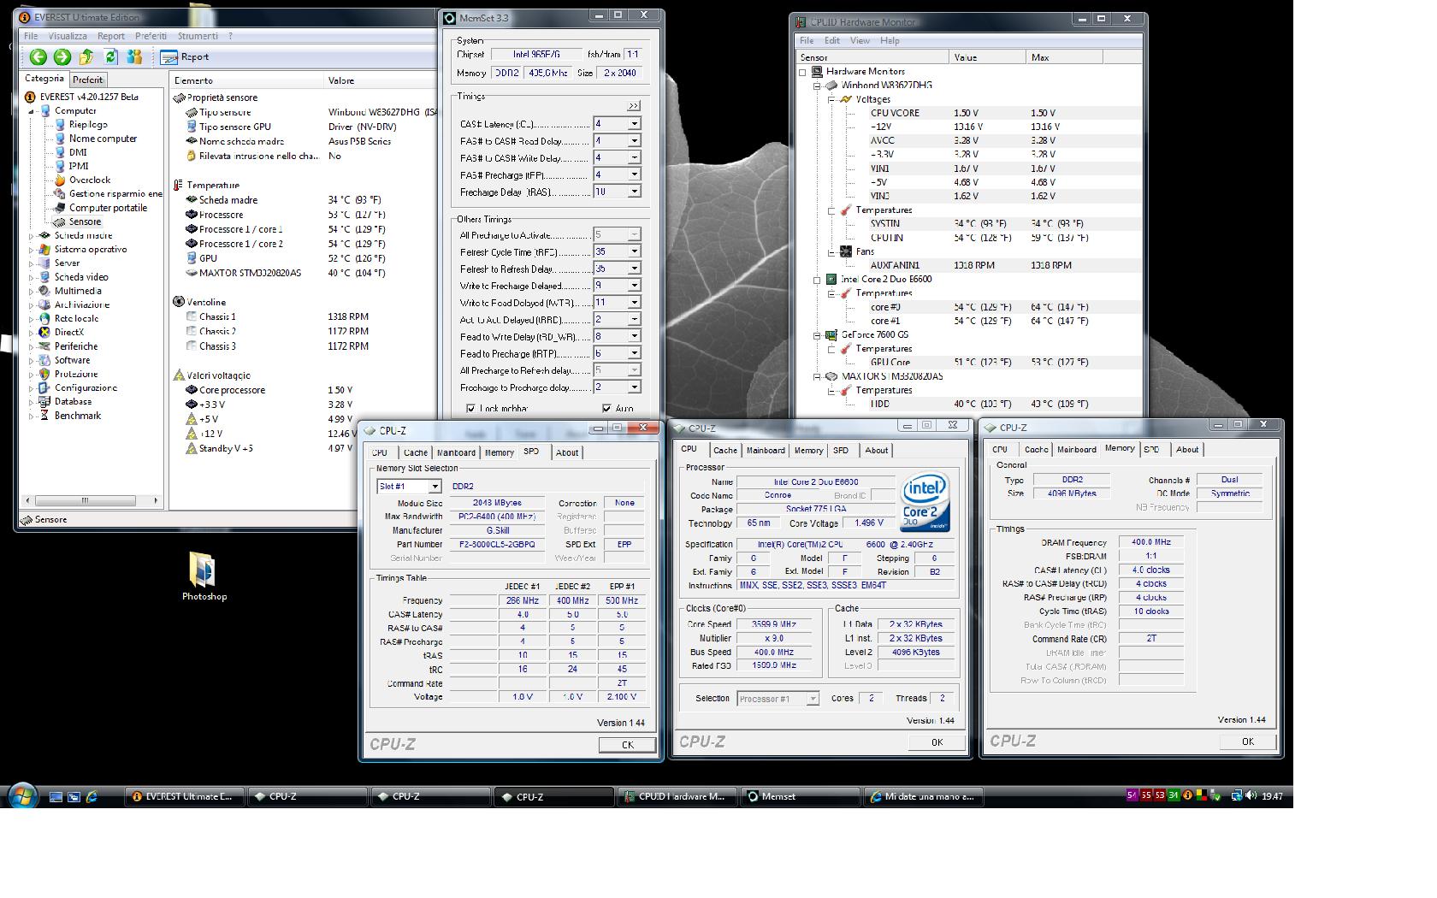Image resolution: width=1437 pixels, height=898 pixels.
Task: Click Memset taskbar button
Action: (x=800, y=797)
